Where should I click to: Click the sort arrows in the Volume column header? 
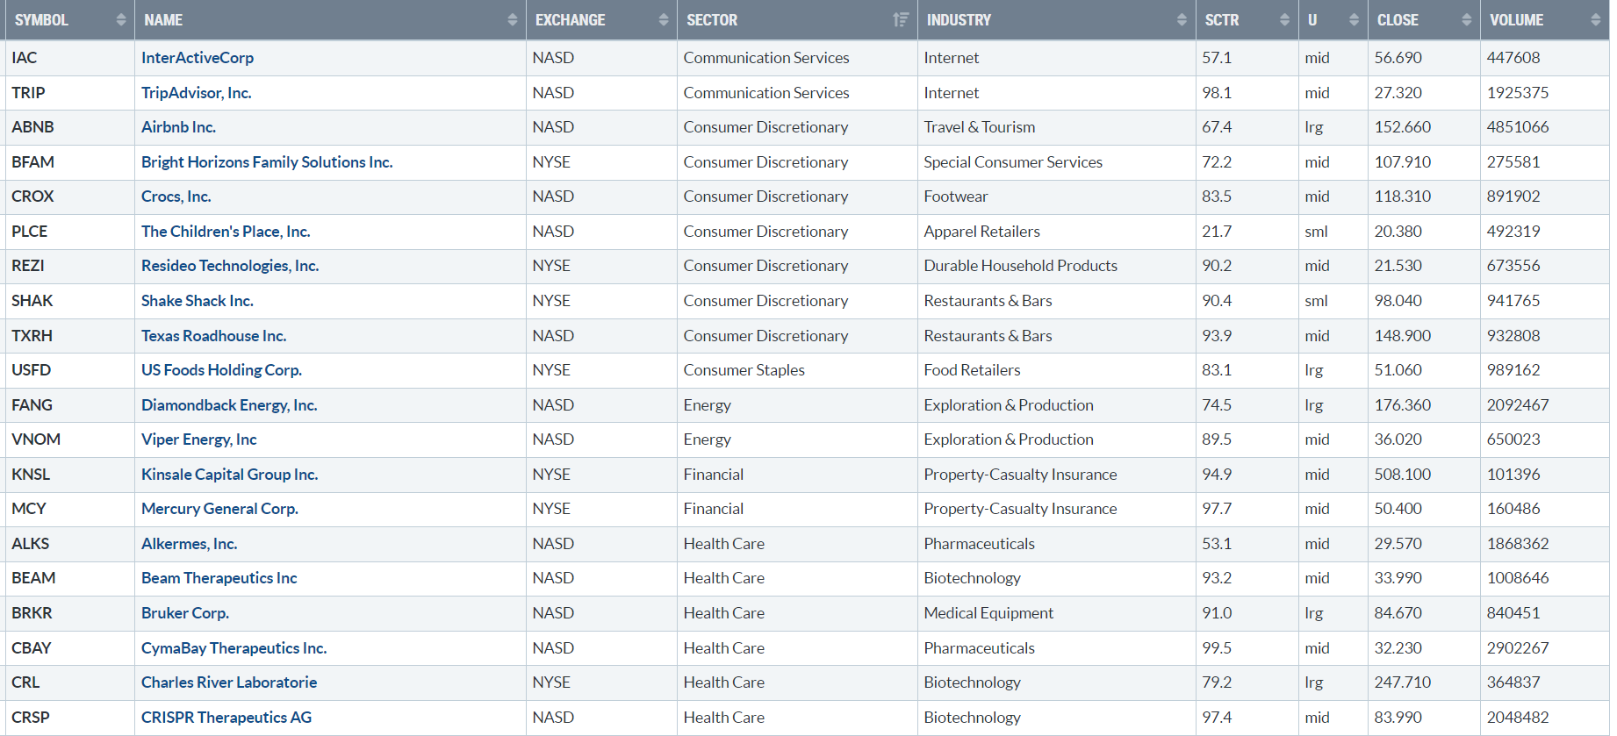tap(1595, 20)
